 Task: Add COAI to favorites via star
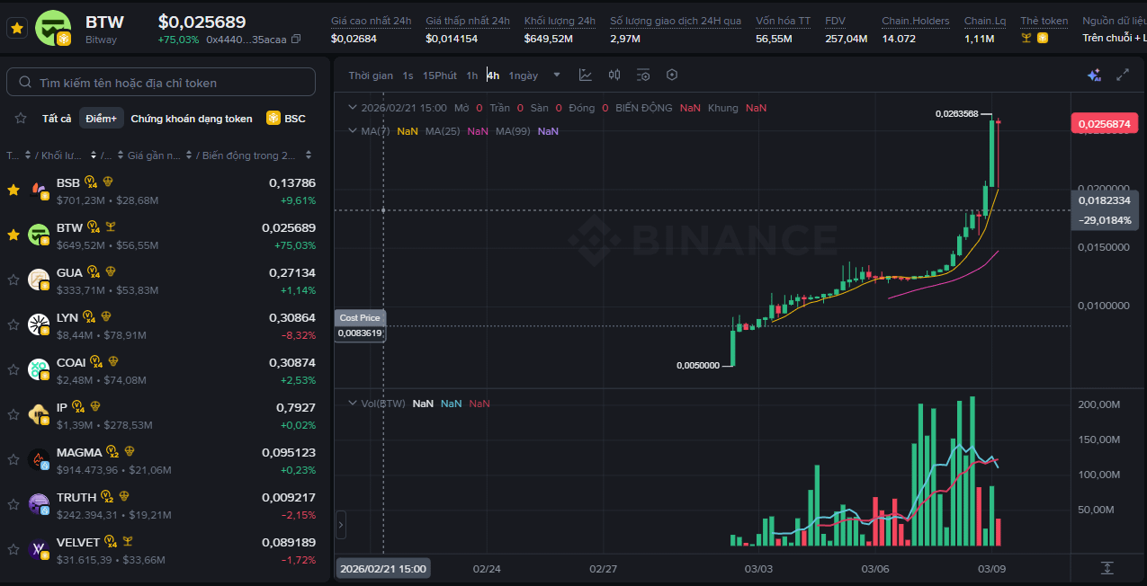pyautogui.click(x=13, y=369)
